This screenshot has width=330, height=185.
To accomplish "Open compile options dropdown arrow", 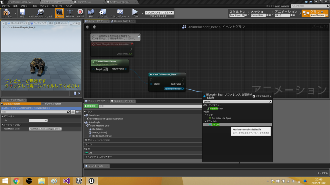I will tap(15, 13).
